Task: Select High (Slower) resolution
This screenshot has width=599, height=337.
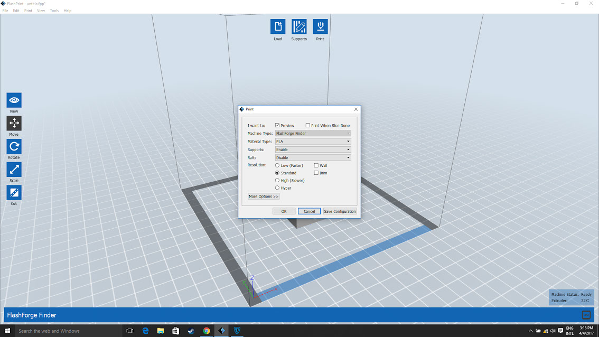Action: (x=277, y=180)
